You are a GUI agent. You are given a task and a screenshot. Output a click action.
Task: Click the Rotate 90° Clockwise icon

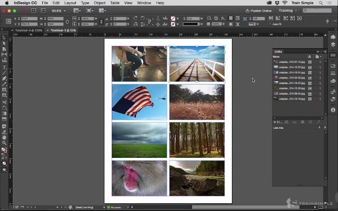tap(135, 18)
